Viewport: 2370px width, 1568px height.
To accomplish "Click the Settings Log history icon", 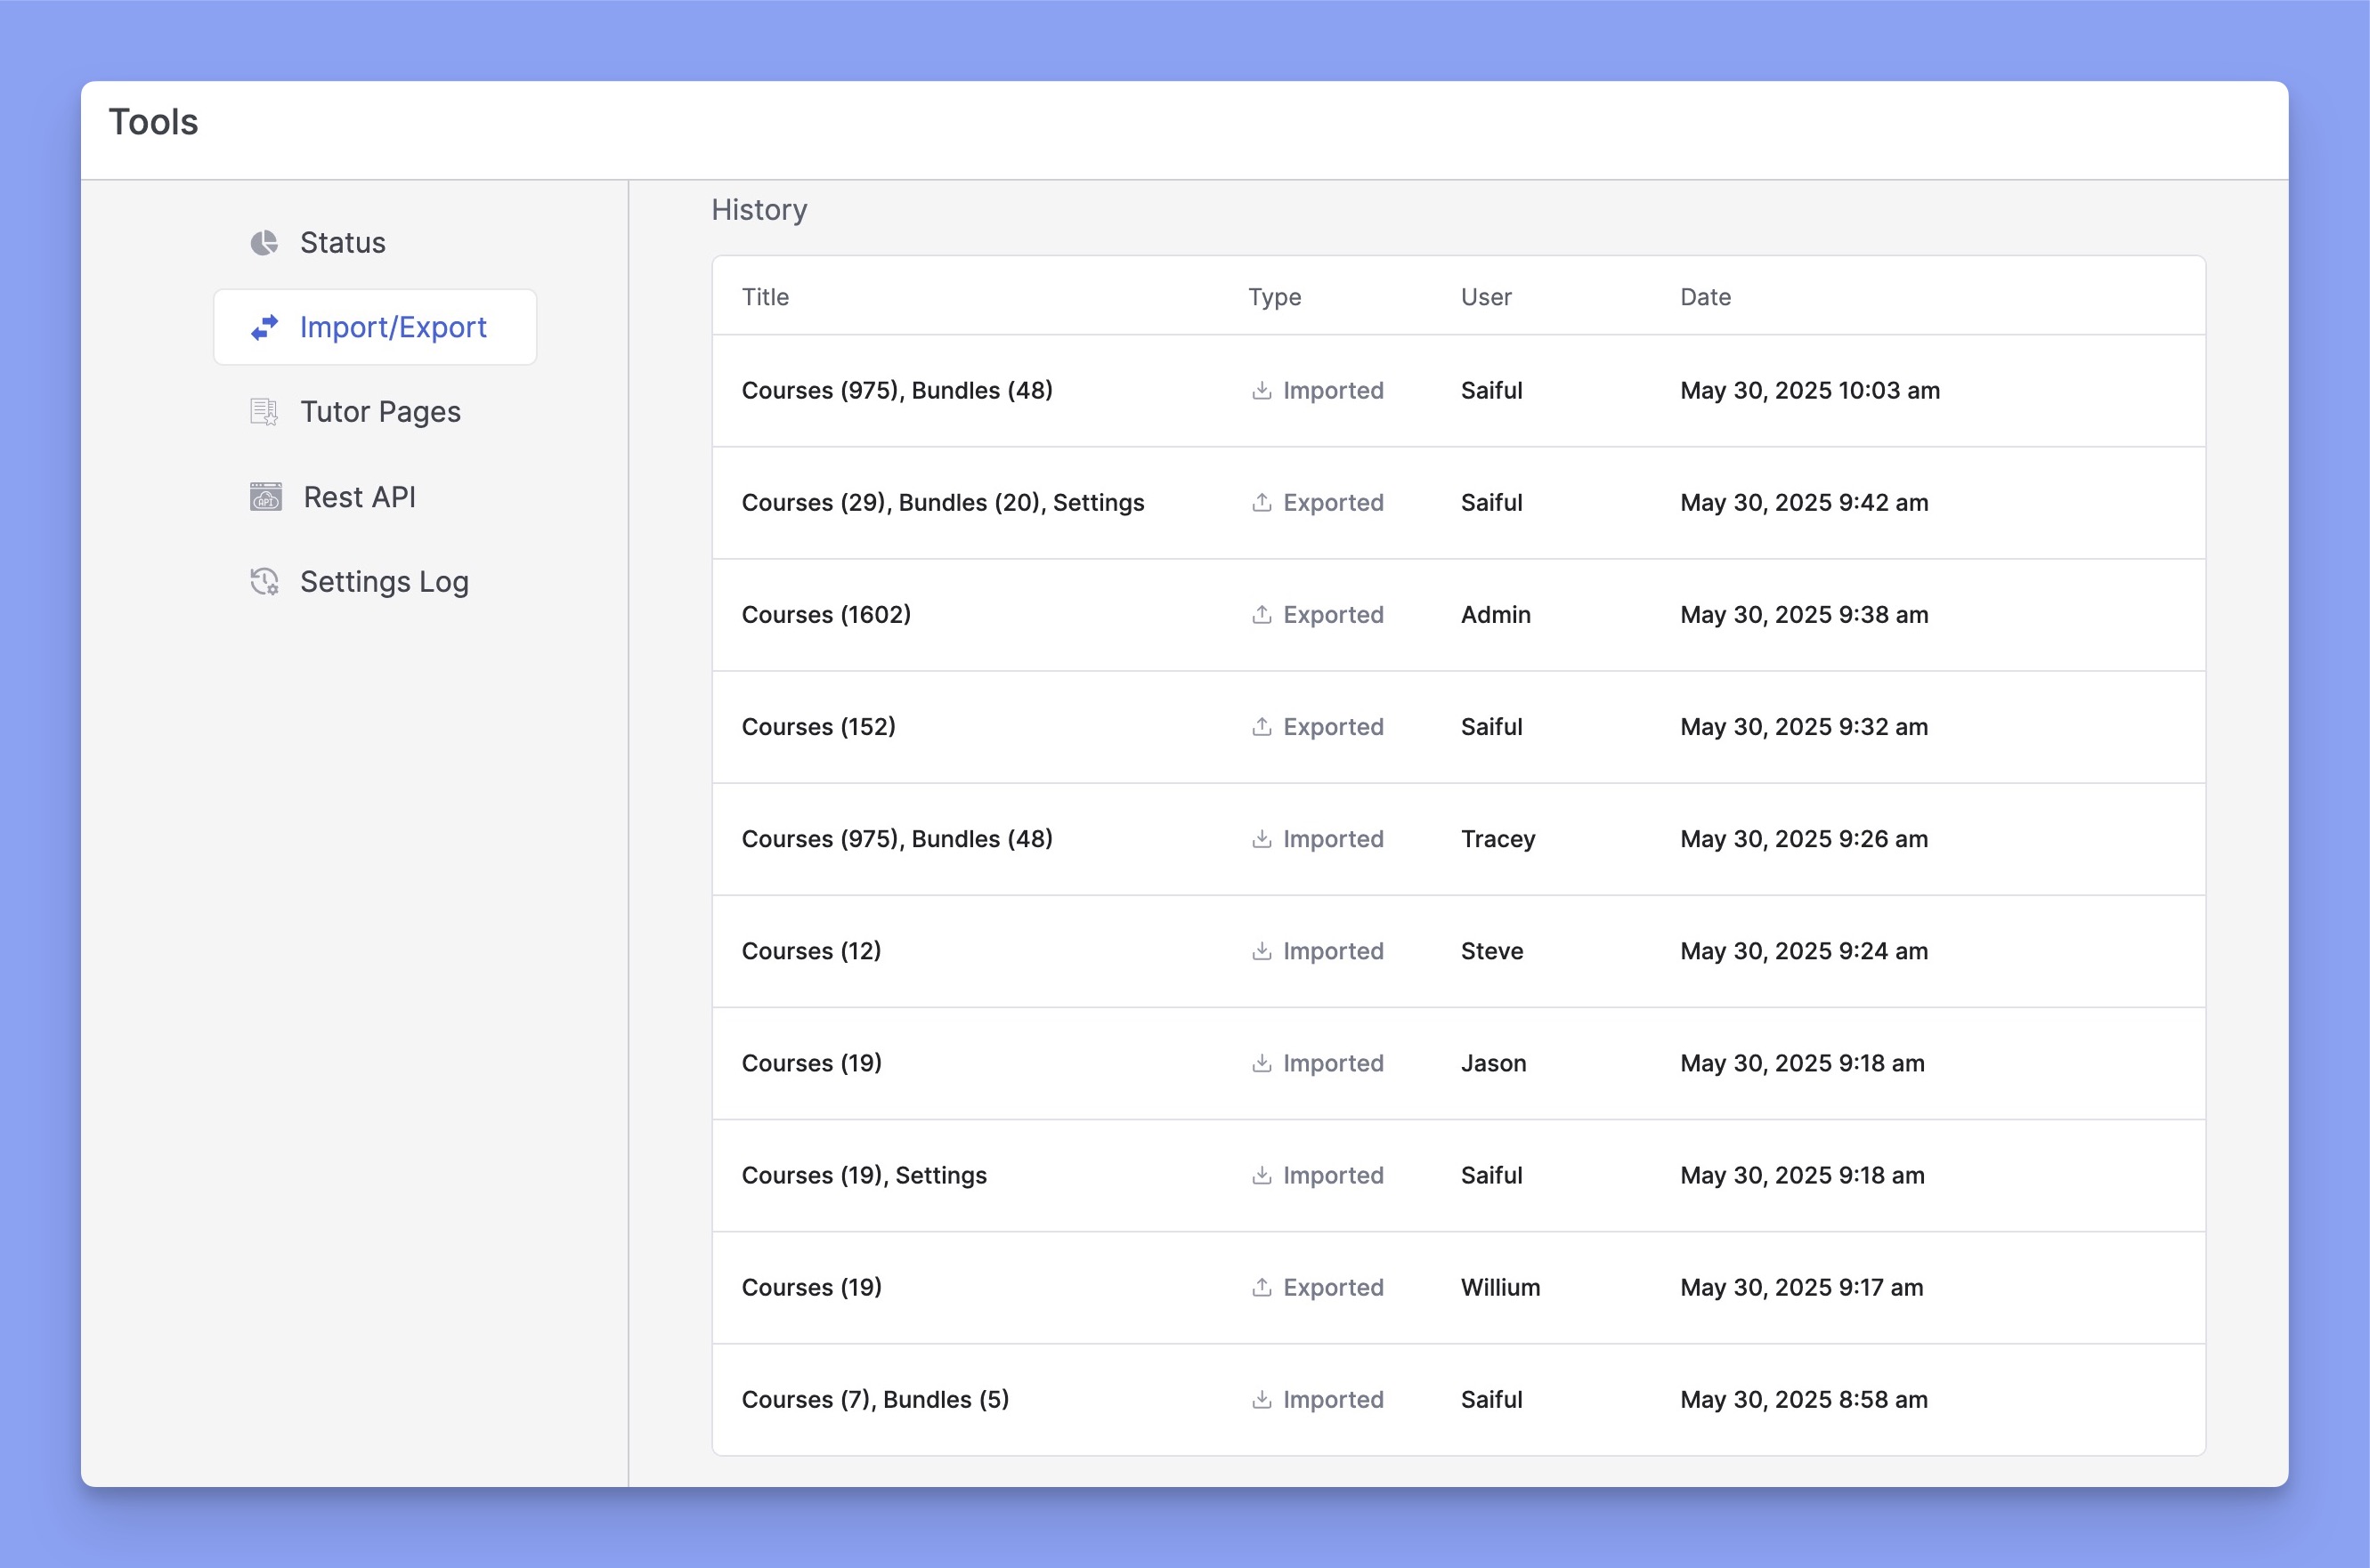I will 264,582.
